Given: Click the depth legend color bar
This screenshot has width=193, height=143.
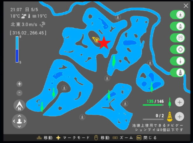Looking at the screenshot, I should [x=18, y=49].
